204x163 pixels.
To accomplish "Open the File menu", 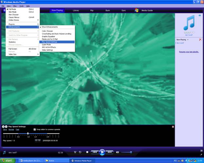I will point(3,6).
